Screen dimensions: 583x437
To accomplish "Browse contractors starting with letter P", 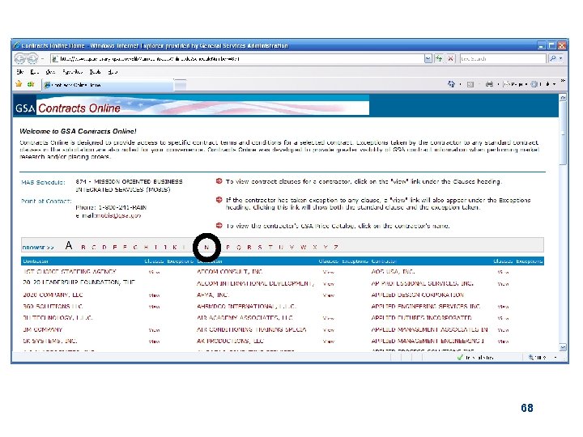I will 228,247.
